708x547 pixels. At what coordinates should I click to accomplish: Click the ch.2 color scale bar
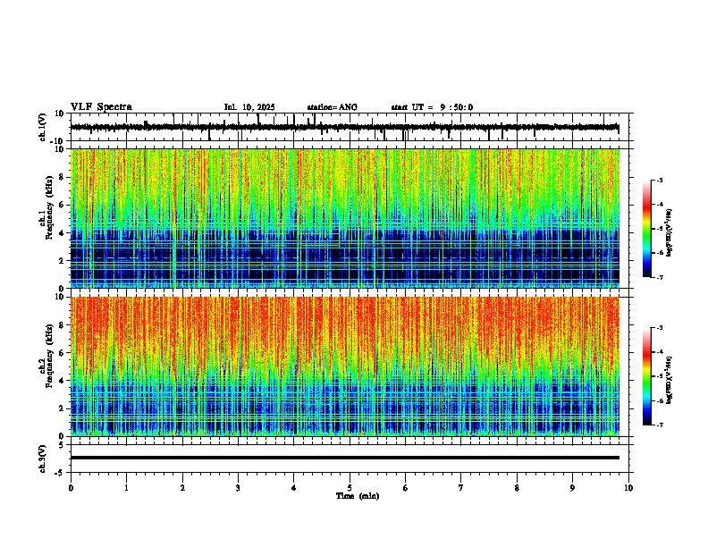(646, 376)
